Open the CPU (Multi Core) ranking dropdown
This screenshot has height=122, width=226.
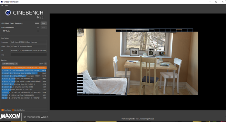10,64
